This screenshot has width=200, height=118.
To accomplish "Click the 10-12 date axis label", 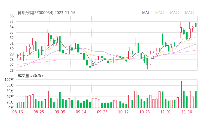I will coord(123,112).
